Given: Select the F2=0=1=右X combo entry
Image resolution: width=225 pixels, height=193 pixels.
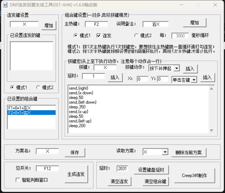Looking at the screenshot, I should click(x=31, y=113).
